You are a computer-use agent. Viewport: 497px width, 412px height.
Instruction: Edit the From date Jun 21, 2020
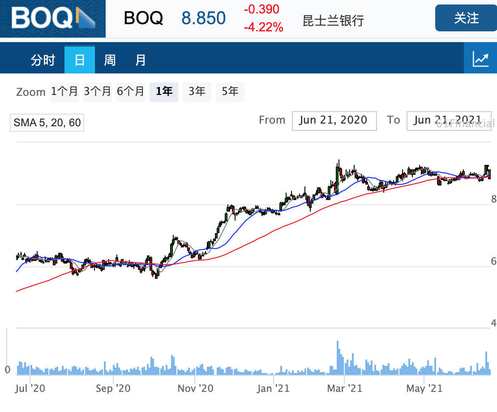[334, 120]
